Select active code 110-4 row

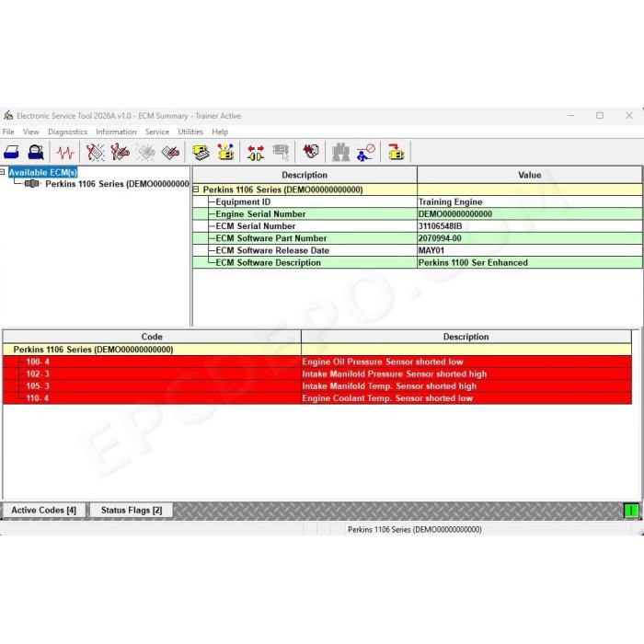(317, 398)
